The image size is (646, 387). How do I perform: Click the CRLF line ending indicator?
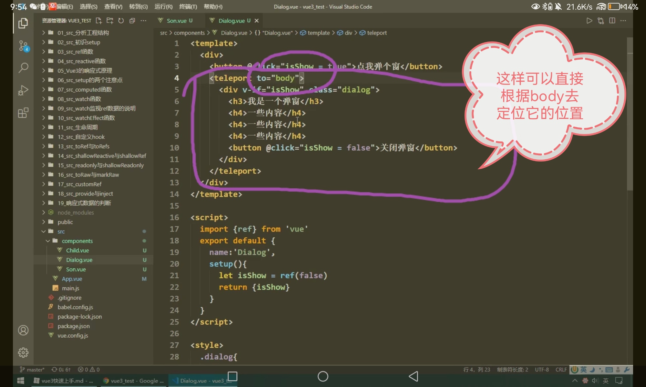coord(561,370)
